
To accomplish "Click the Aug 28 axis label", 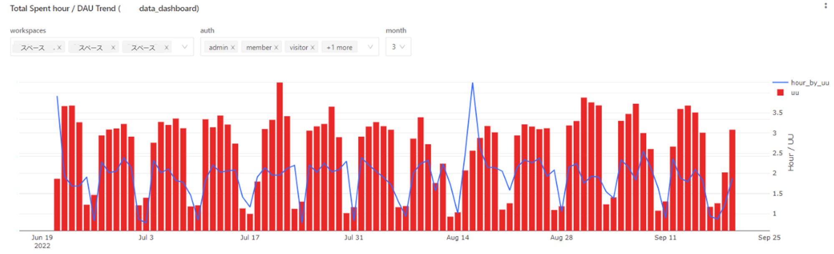I will (561, 237).
